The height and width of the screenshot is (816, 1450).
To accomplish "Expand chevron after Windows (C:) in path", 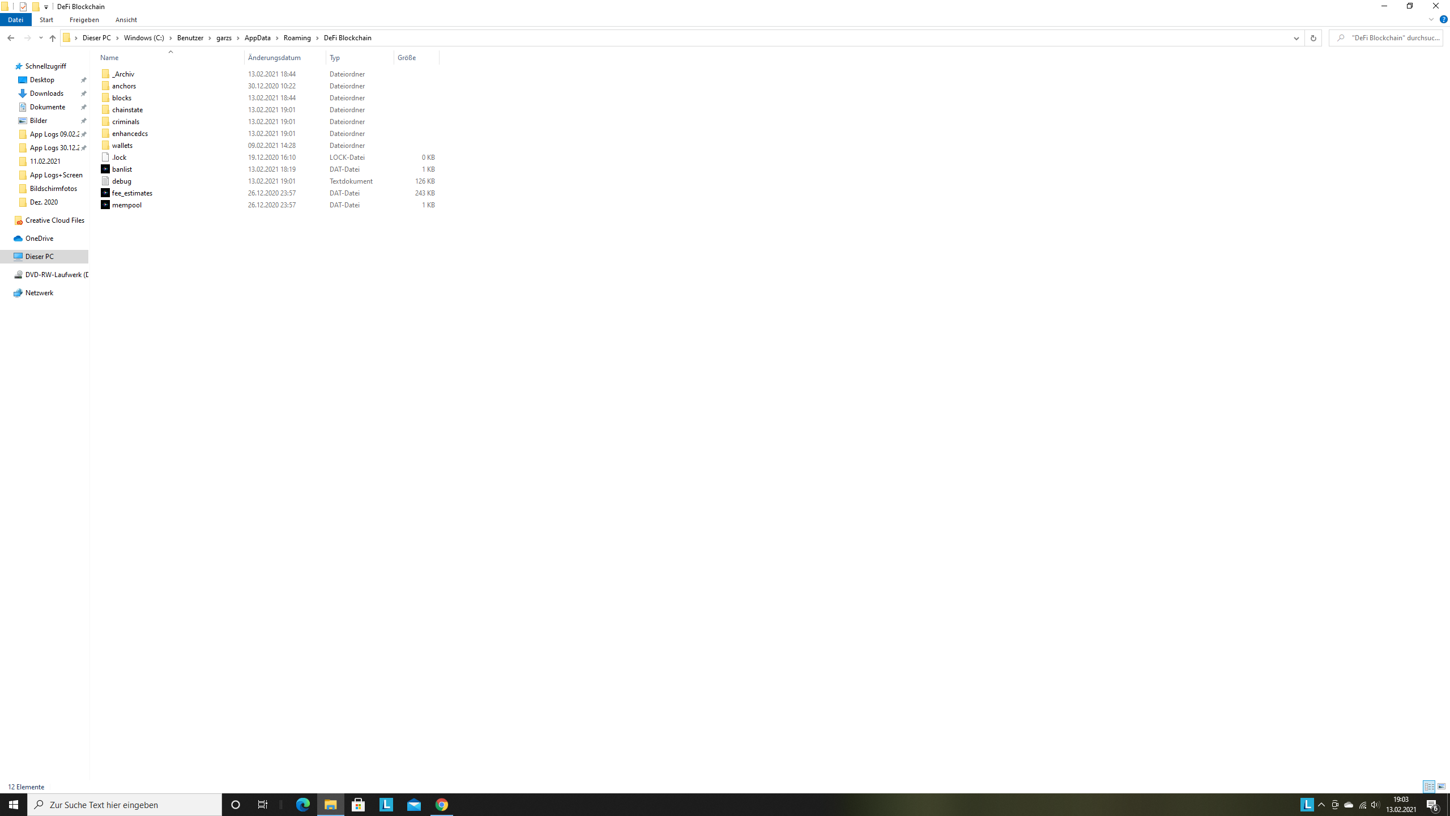I will click(170, 38).
